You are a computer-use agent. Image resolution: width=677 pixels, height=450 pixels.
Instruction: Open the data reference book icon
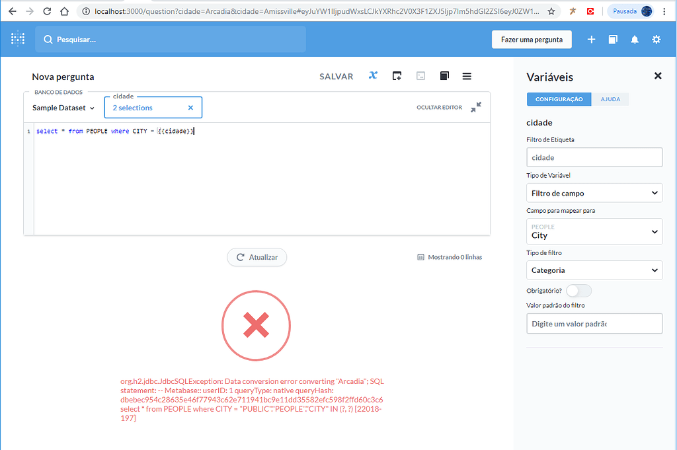(x=444, y=76)
